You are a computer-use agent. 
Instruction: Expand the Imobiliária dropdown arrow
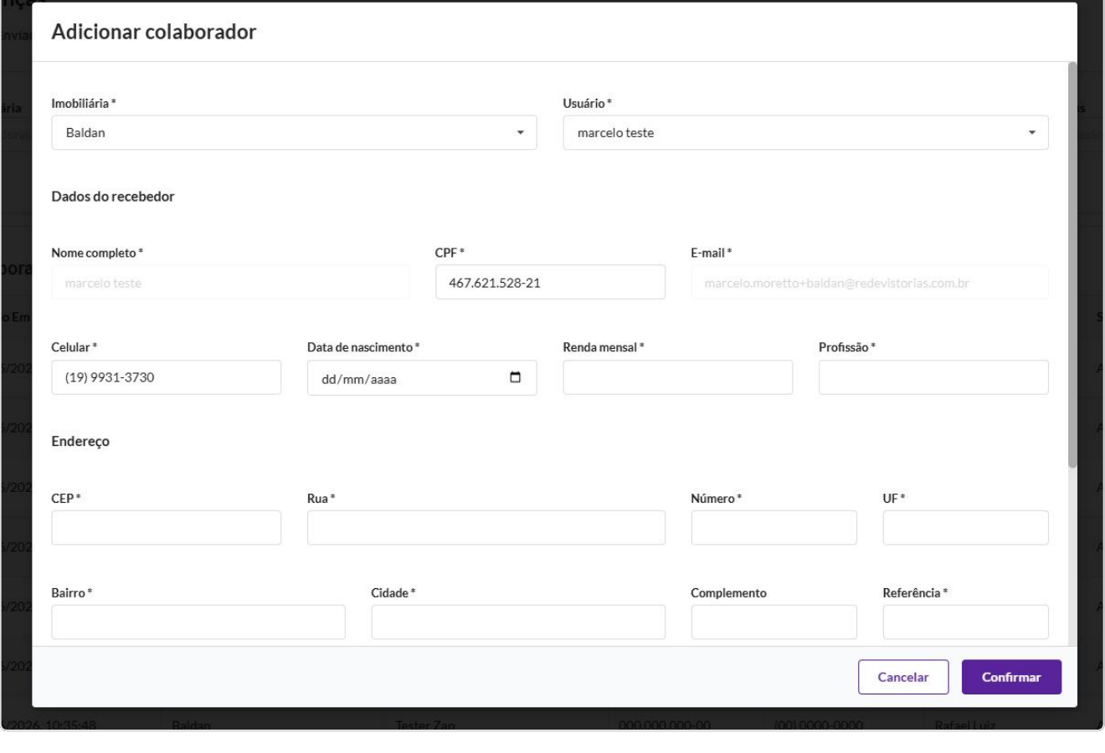[520, 132]
